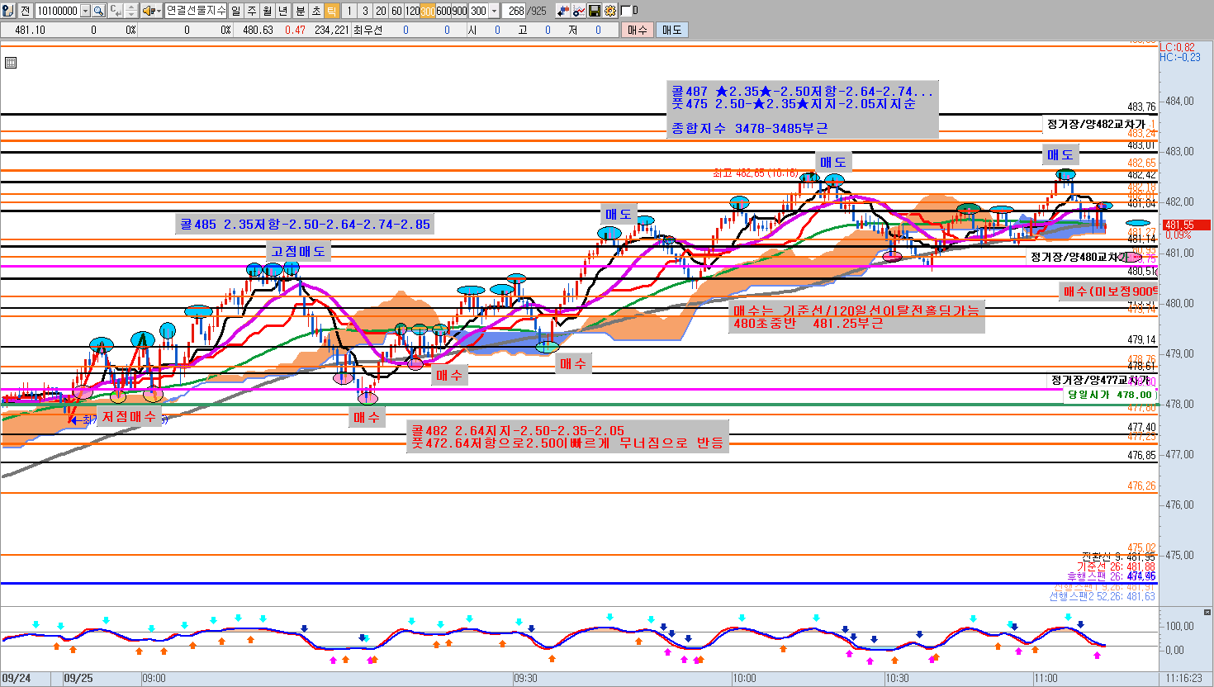The width and height of the screenshot is (1214, 687).
Task: Open chart settings with the gear icon
Action: [x=610, y=11]
